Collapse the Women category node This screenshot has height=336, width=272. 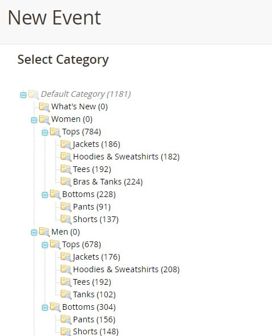point(34,120)
